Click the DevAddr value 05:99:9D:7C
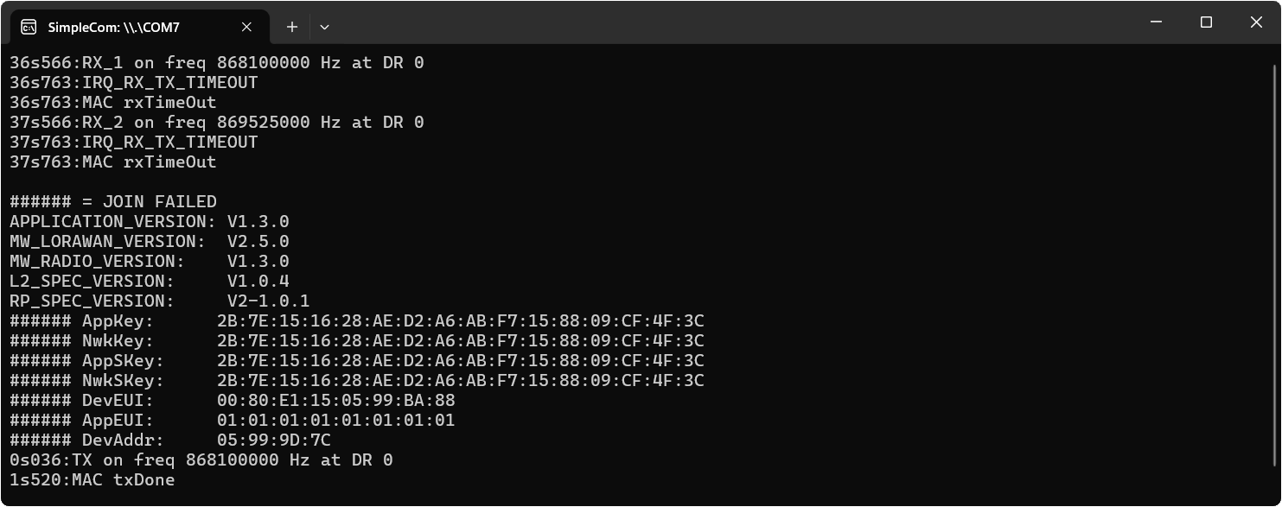The image size is (1282, 507). [273, 440]
